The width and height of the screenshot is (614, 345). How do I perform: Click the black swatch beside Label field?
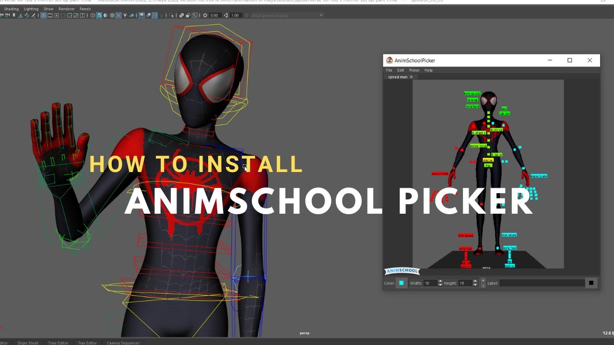coord(591,283)
